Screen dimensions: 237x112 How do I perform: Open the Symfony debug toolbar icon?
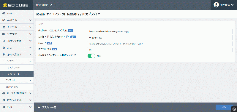(234, 109)
